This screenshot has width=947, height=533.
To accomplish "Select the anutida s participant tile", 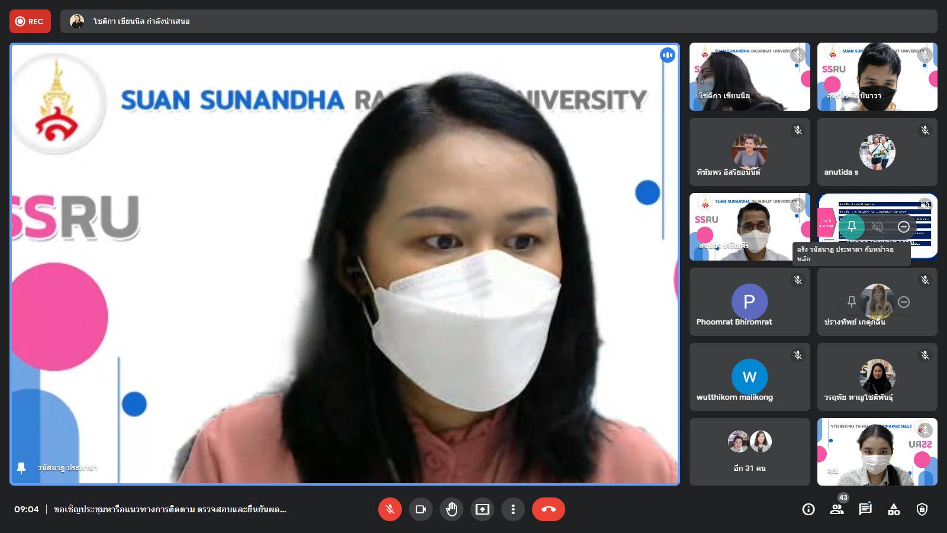I will [877, 152].
